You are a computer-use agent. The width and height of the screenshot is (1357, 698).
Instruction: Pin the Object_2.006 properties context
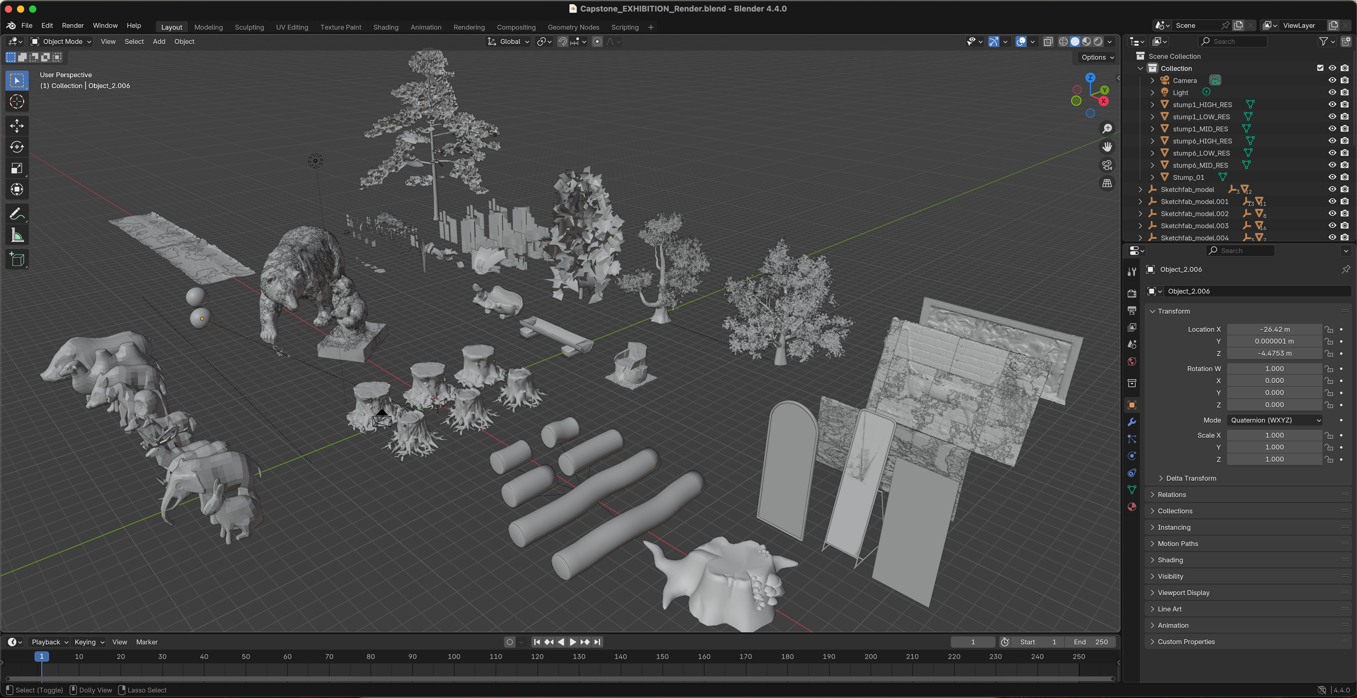point(1346,269)
